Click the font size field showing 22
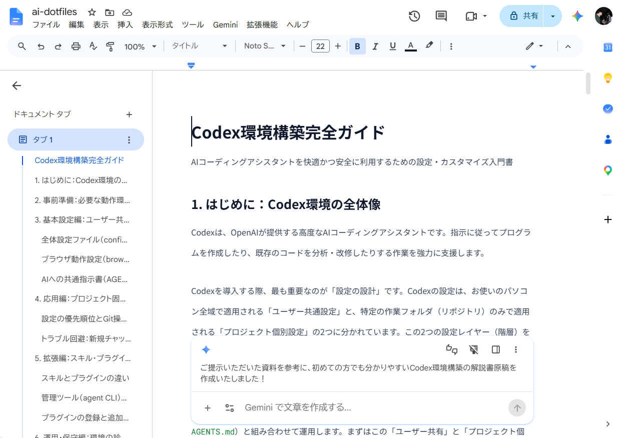The height and width of the screenshot is (438, 620). pos(320,46)
